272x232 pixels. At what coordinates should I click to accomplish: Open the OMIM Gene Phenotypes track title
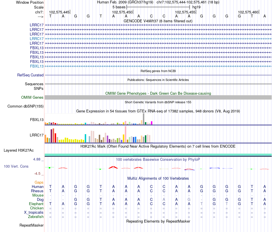[x=158, y=93]
